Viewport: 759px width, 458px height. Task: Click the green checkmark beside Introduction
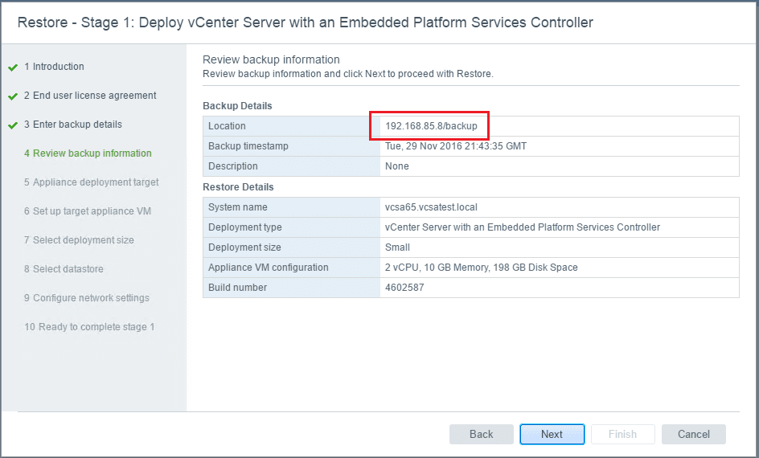pos(13,67)
